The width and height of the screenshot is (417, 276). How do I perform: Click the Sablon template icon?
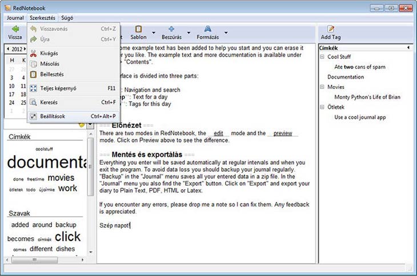tap(138, 29)
